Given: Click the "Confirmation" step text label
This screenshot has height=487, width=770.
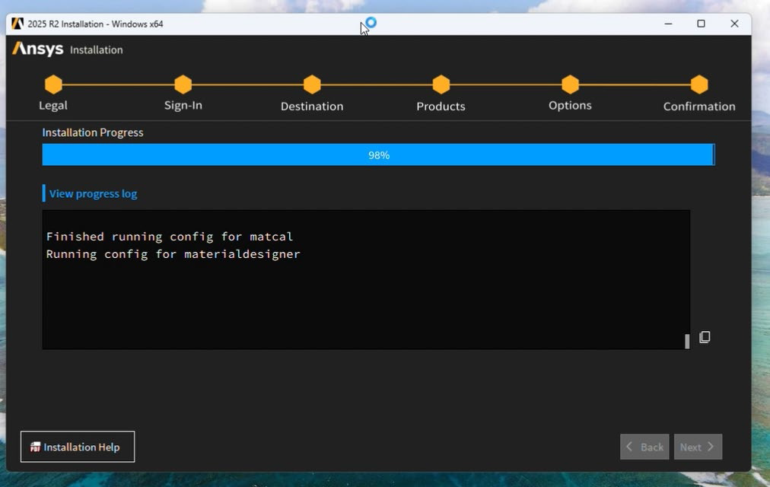Looking at the screenshot, I should pyautogui.click(x=699, y=107).
